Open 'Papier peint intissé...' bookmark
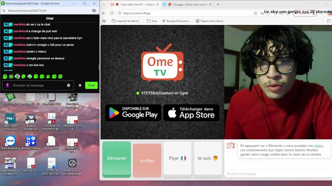 (x=210, y=21)
